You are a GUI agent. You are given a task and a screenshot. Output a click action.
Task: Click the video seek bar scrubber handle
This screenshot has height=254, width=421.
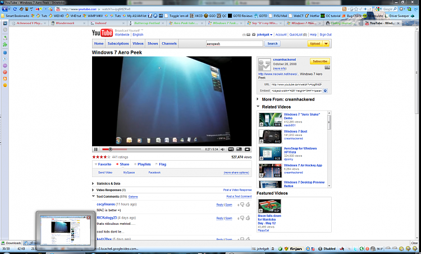click(110, 149)
